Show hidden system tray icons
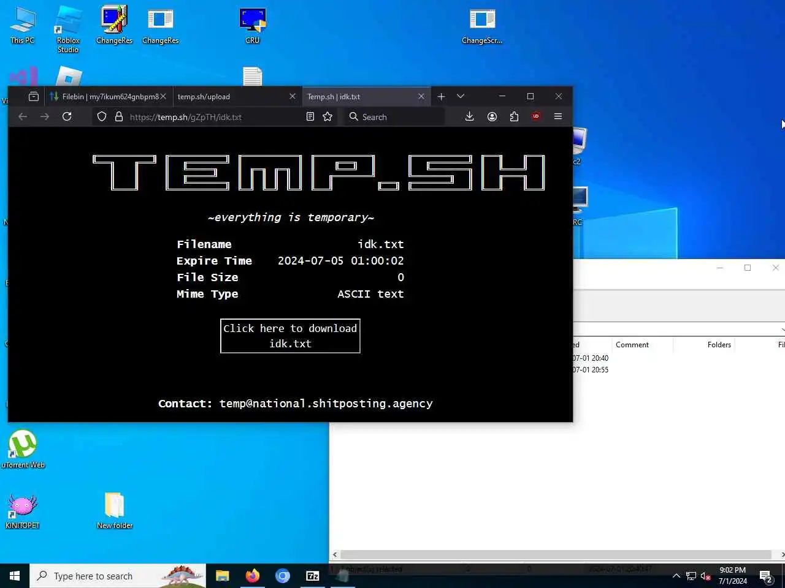785x588 pixels. point(676,576)
